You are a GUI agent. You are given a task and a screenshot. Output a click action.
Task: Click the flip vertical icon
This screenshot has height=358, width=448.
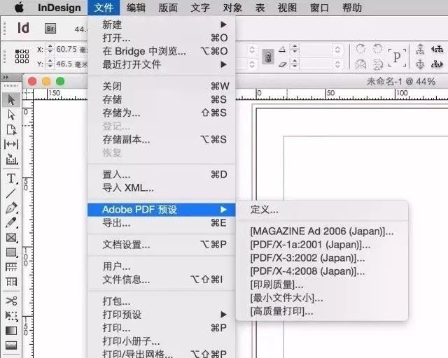[378, 64]
